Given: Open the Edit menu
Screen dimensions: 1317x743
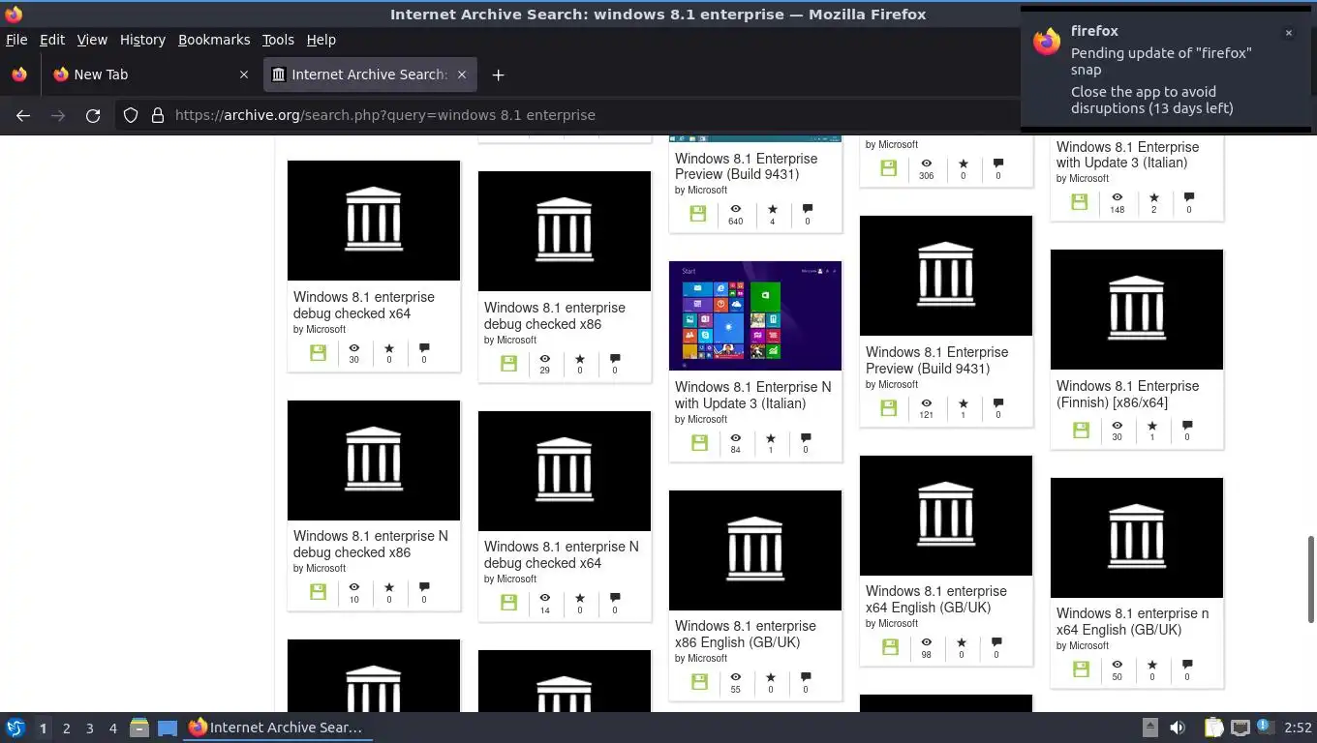Looking at the screenshot, I should click(52, 40).
